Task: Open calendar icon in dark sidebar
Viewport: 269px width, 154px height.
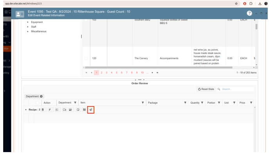Action: (6, 12)
